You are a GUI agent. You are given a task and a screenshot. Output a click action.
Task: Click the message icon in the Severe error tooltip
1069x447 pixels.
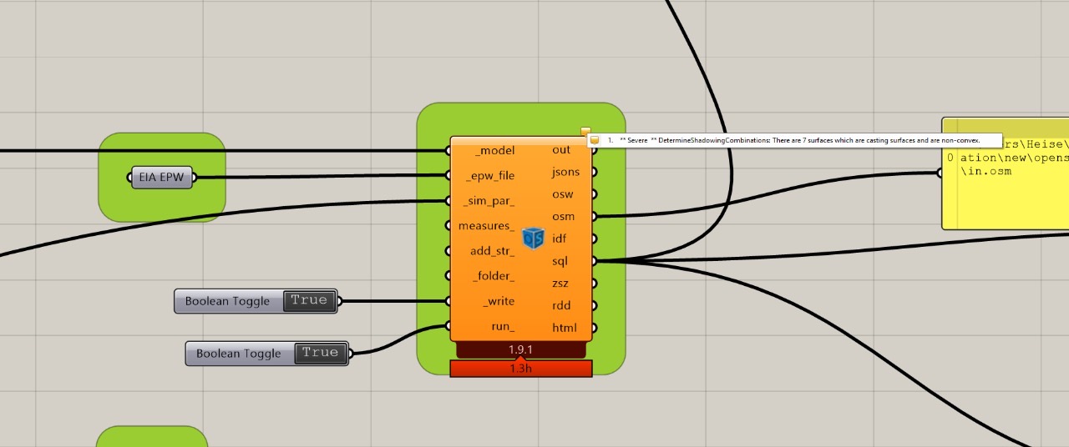595,141
